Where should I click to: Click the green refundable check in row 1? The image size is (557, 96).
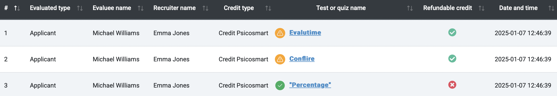(452, 33)
